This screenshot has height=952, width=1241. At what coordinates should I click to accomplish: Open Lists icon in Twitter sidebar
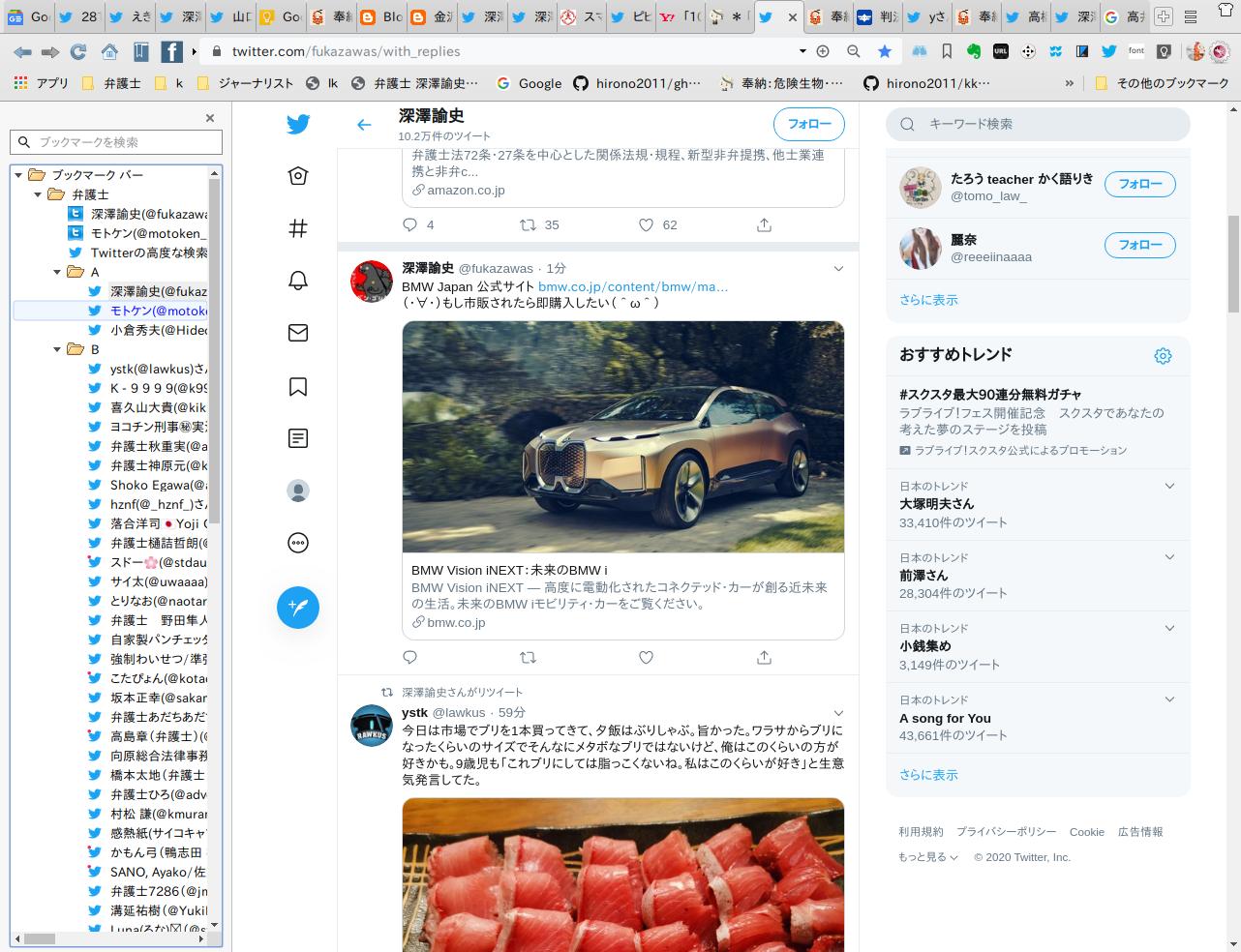[x=298, y=438]
